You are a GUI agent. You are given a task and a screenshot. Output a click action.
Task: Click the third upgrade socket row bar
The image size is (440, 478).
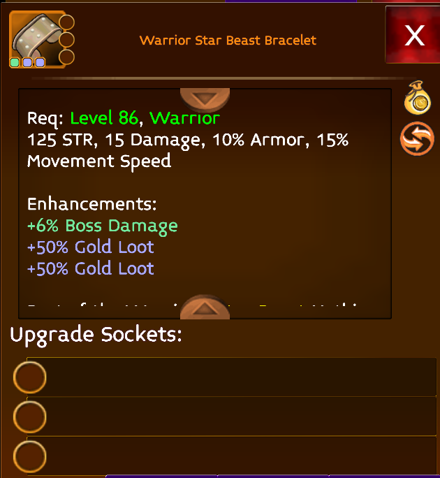pyautogui.click(x=232, y=456)
